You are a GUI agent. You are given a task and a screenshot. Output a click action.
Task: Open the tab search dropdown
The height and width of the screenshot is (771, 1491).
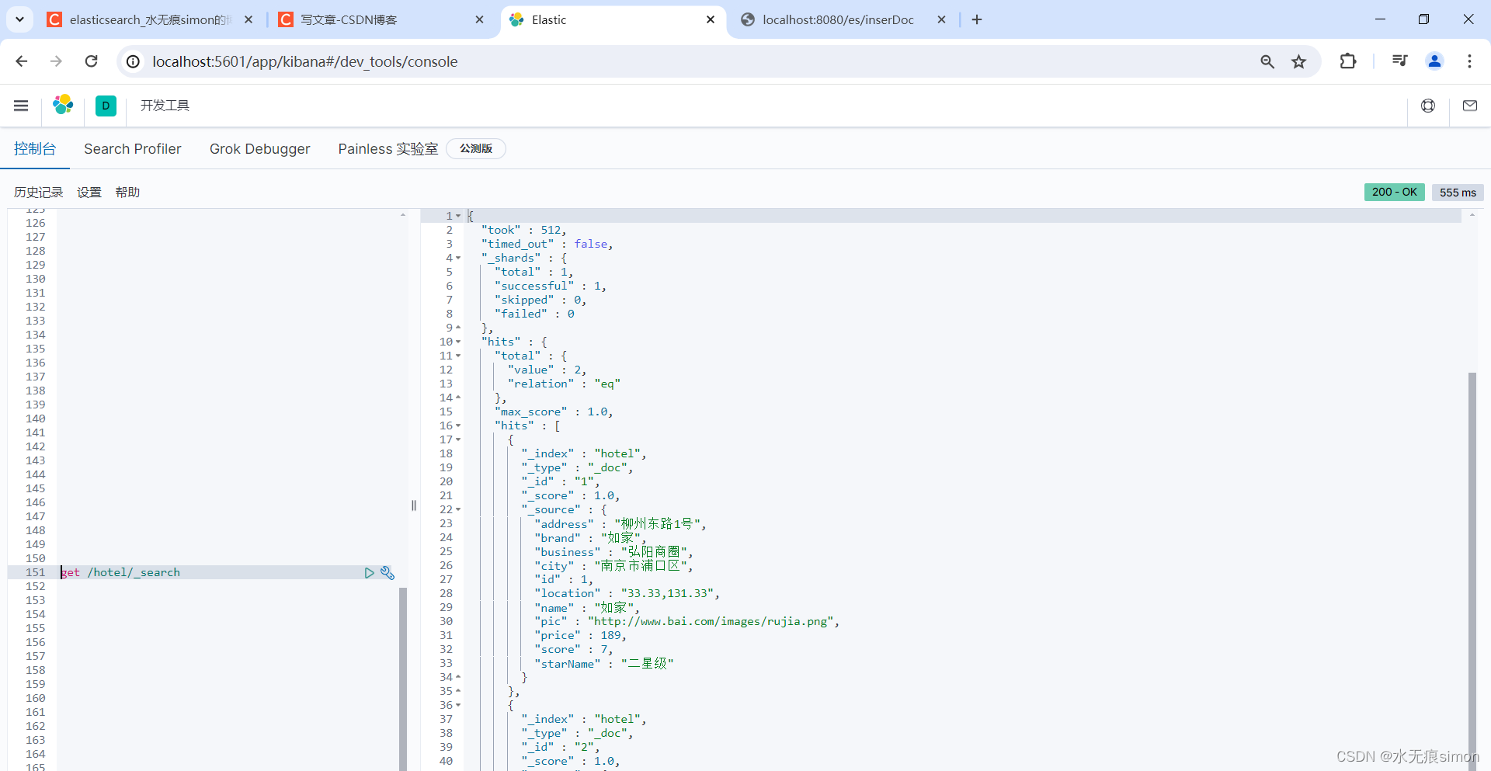(x=19, y=19)
